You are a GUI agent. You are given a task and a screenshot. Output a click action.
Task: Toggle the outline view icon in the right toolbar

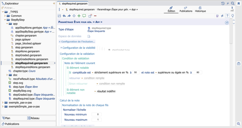(217, 16)
